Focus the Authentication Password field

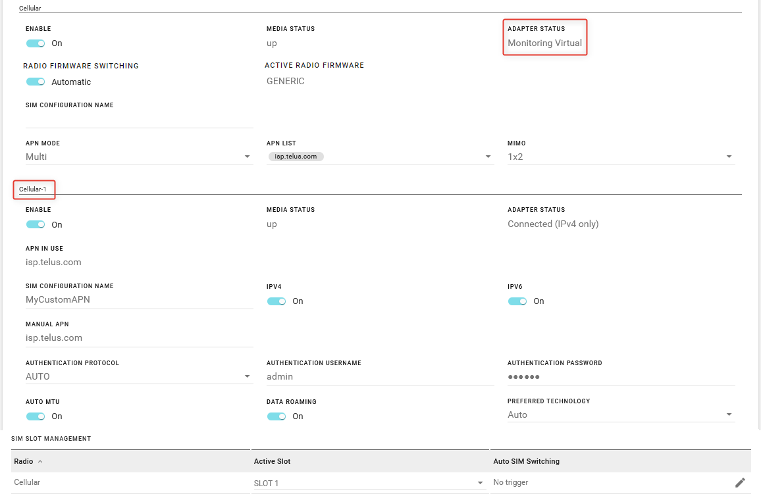(620, 377)
